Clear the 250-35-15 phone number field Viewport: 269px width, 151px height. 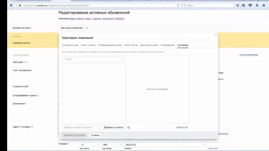[203, 145]
